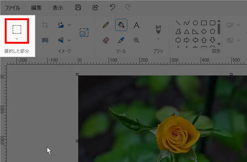Toggle the Fill bucket tool
The width and height of the screenshot is (247, 162).
click(121, 25)
